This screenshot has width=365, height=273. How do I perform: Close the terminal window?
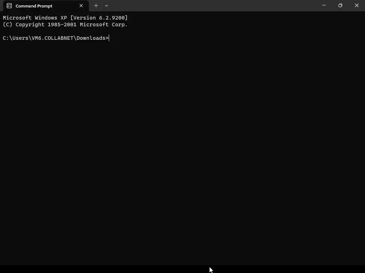click(356, 5)
